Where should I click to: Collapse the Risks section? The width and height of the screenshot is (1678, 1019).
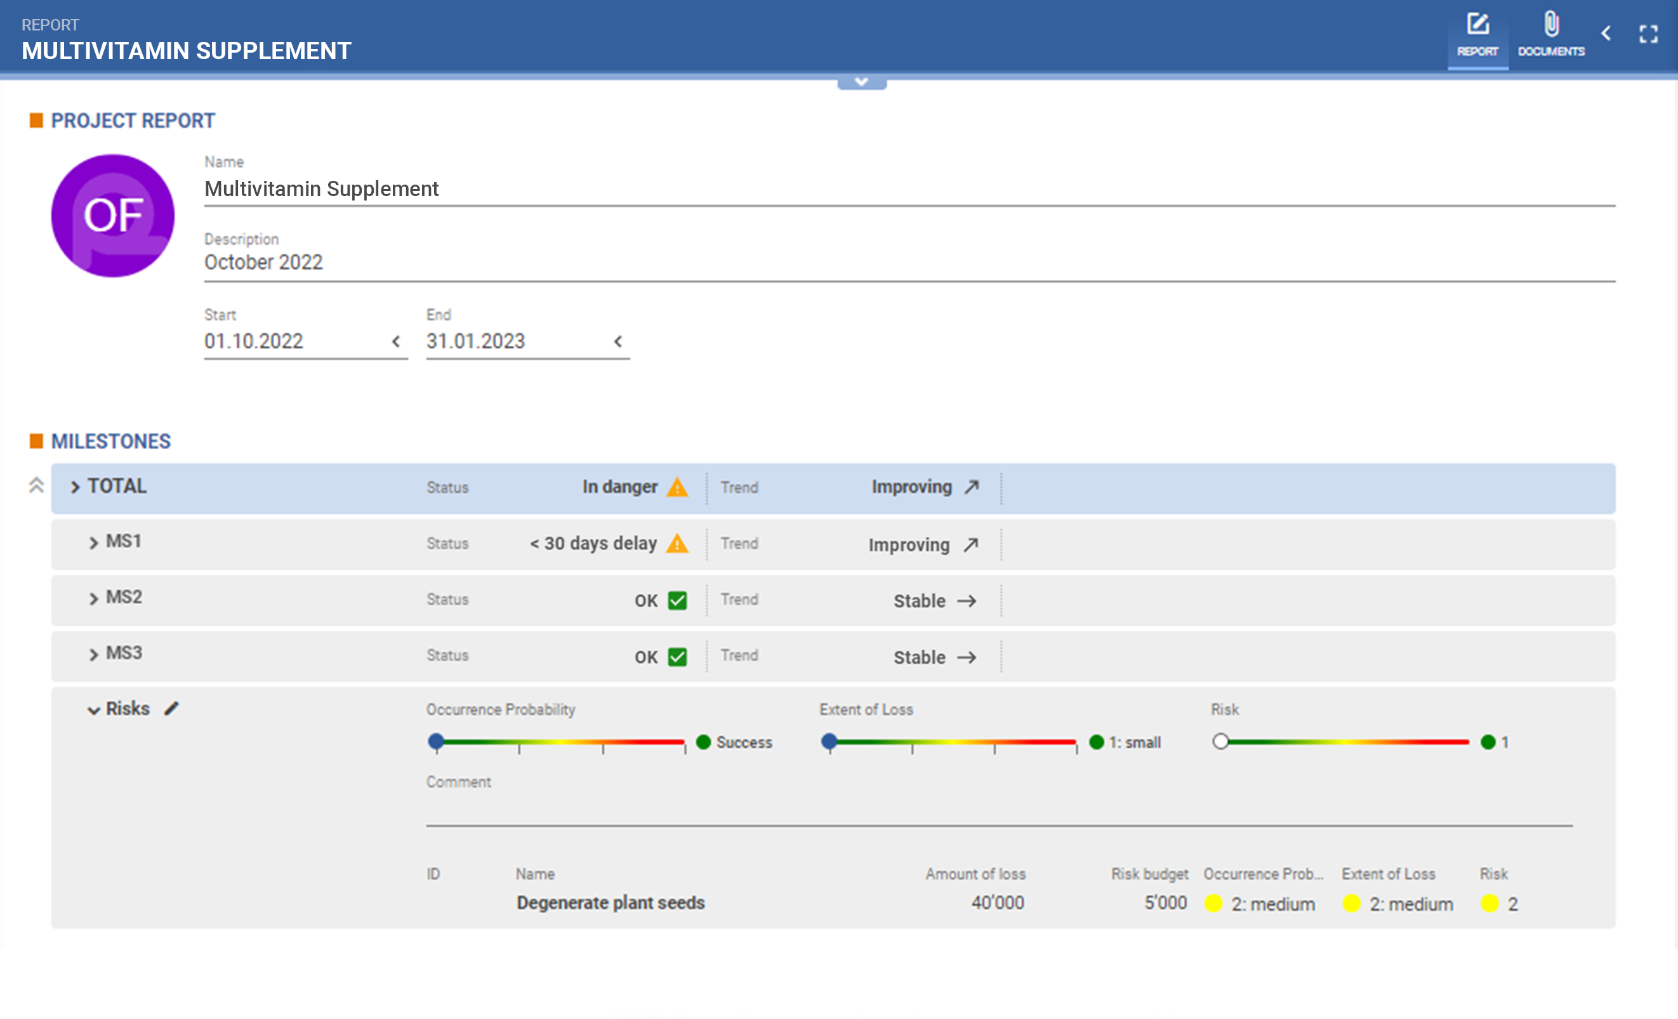(93, 711)
